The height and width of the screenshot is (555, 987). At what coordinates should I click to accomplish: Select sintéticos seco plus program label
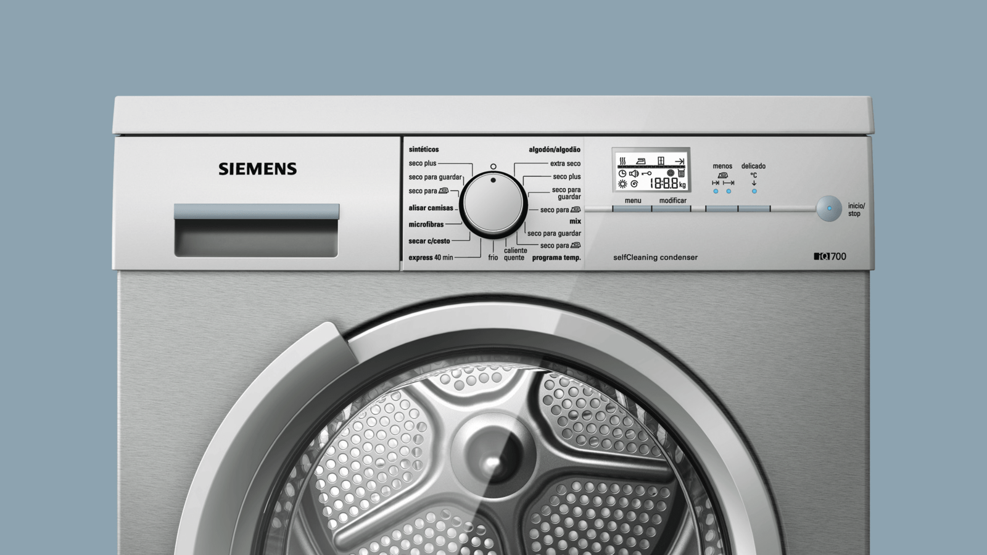(x=422, y=163)
